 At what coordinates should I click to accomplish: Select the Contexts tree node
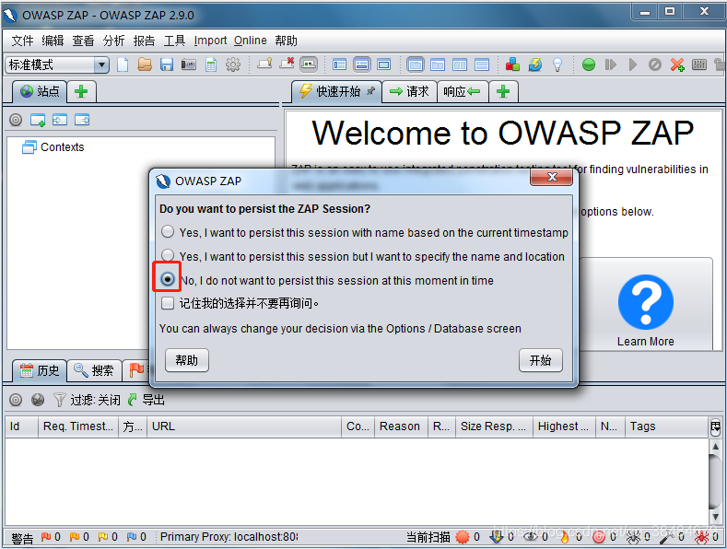point(53,147)
